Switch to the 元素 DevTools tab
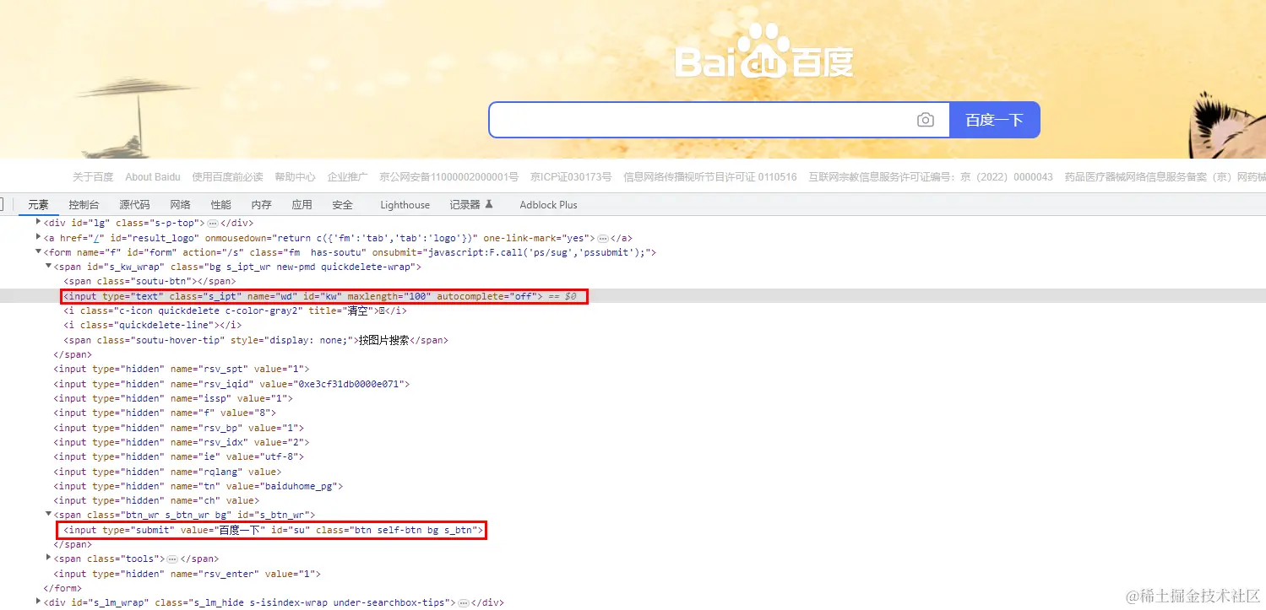1266x610 pixels. (x=38, y=204)
